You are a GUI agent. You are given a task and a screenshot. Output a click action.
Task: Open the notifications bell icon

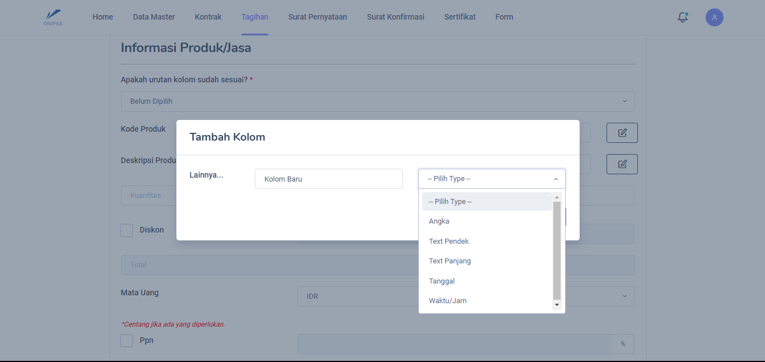pos(682,17)
